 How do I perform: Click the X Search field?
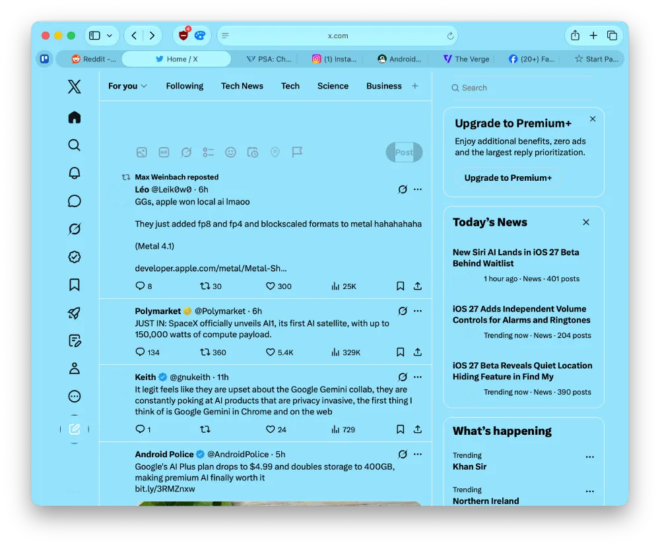[523, 88]
